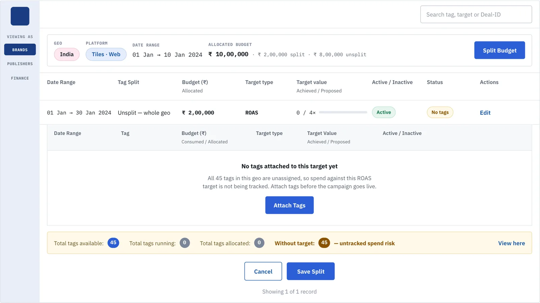
Task: Select the row date 01 Jan → 30 Jan 2024
Action: (79, 113)
